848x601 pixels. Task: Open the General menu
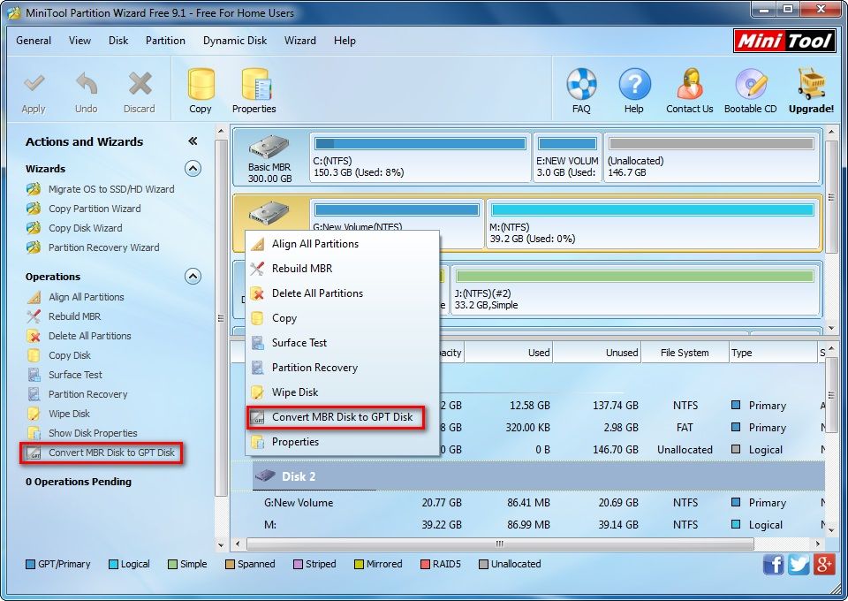click(34, 41)
